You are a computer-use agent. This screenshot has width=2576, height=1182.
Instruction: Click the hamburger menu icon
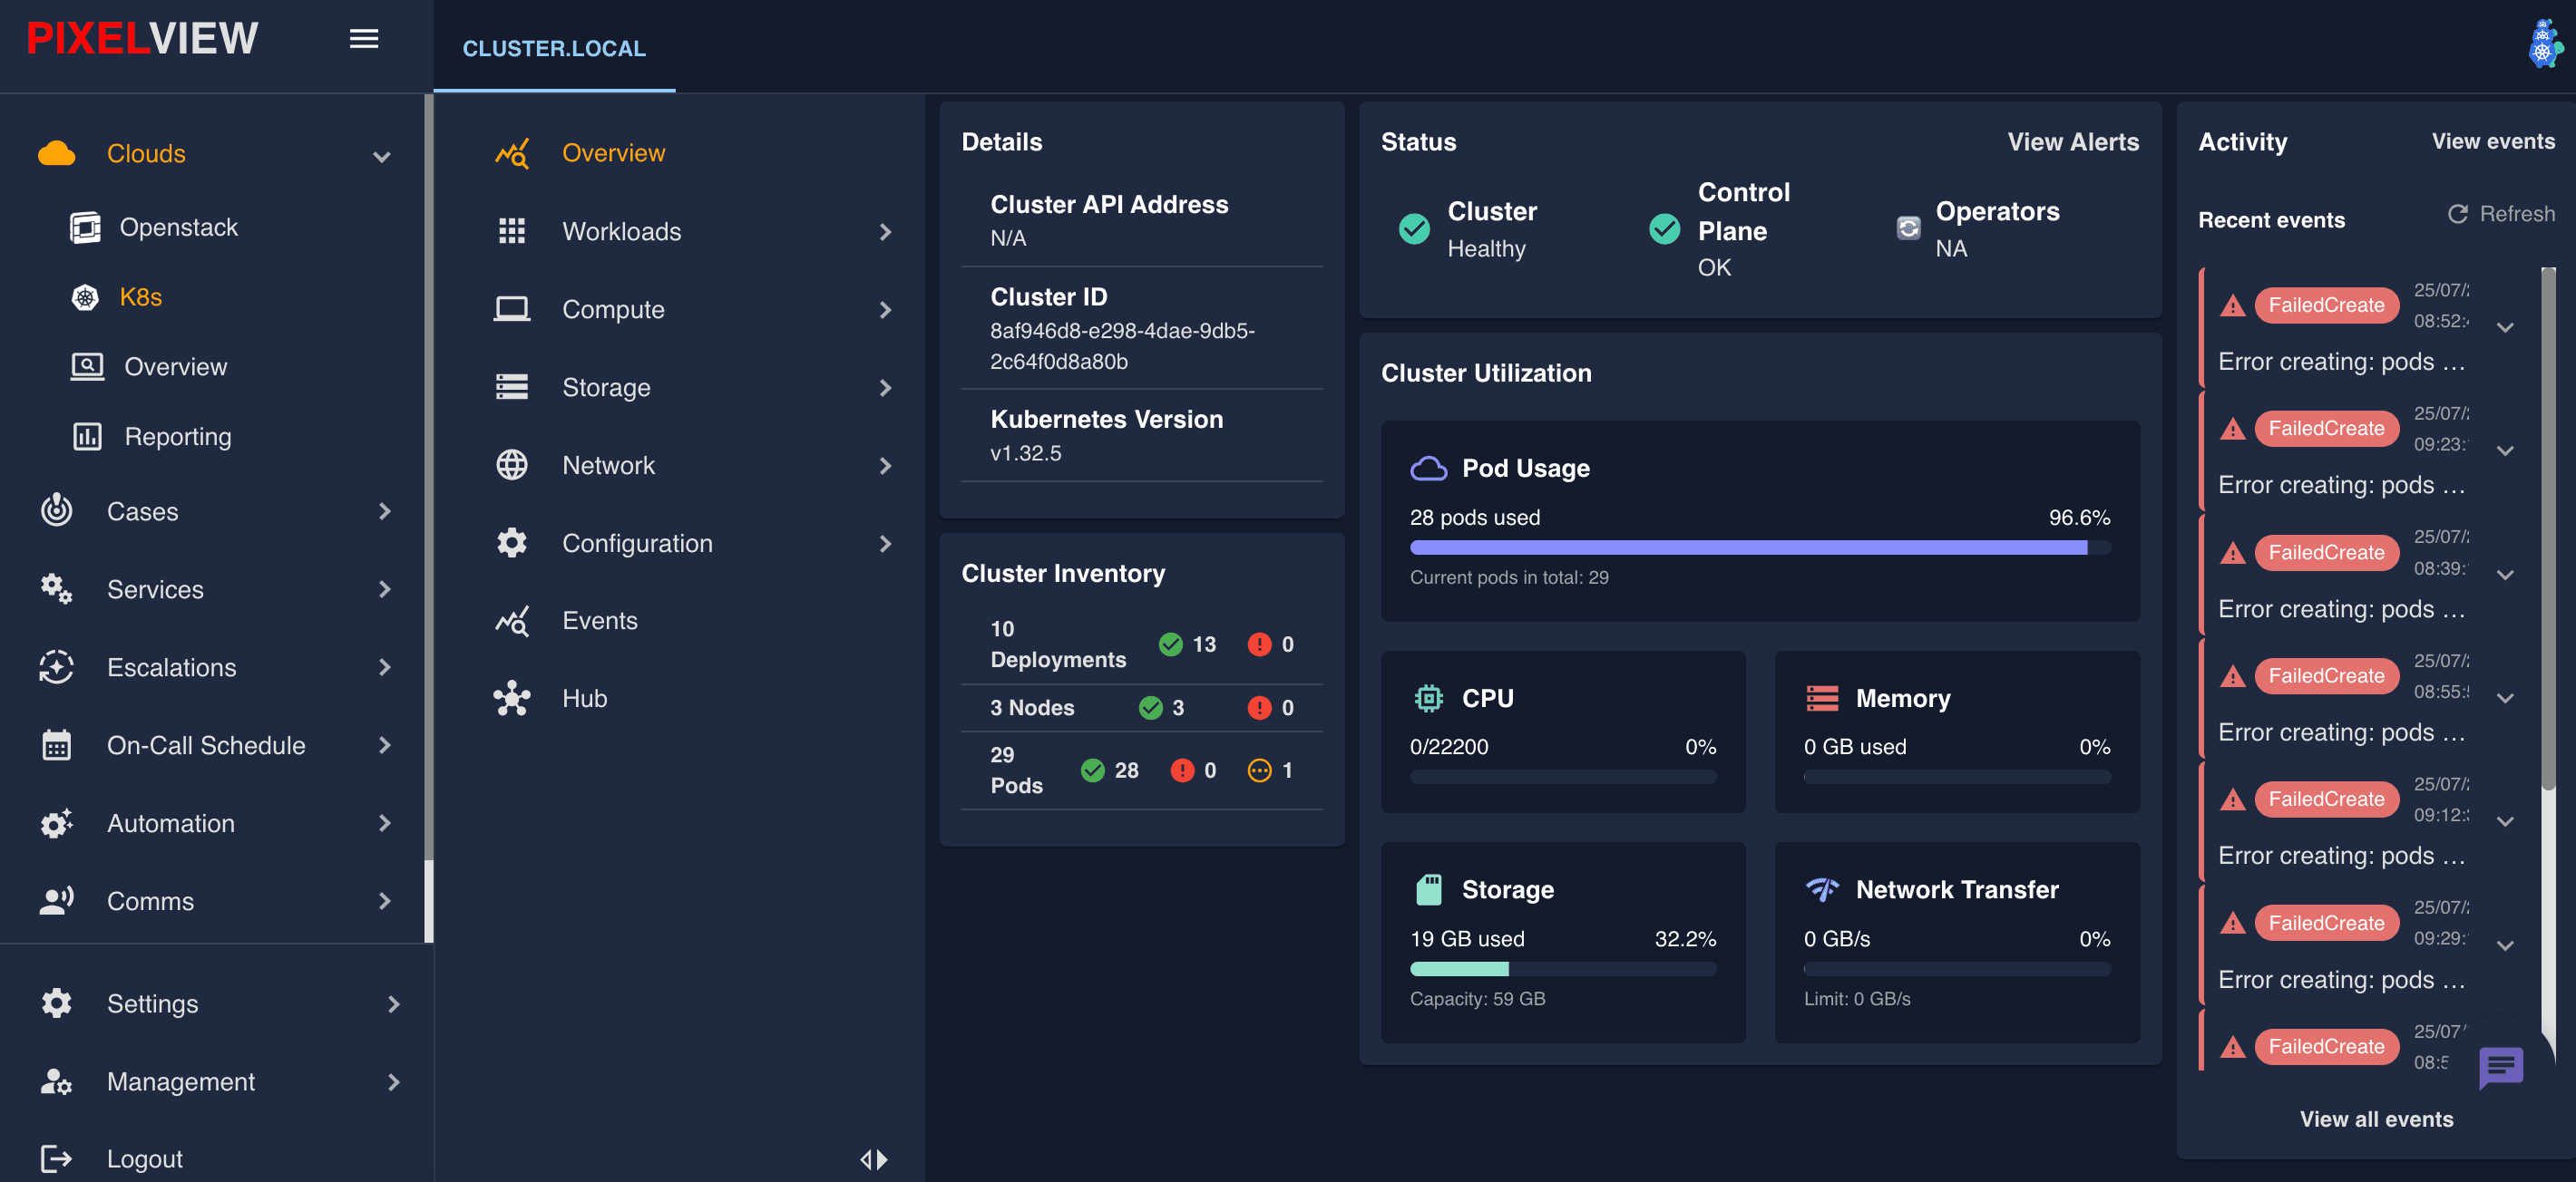click(x=363, y=39)
